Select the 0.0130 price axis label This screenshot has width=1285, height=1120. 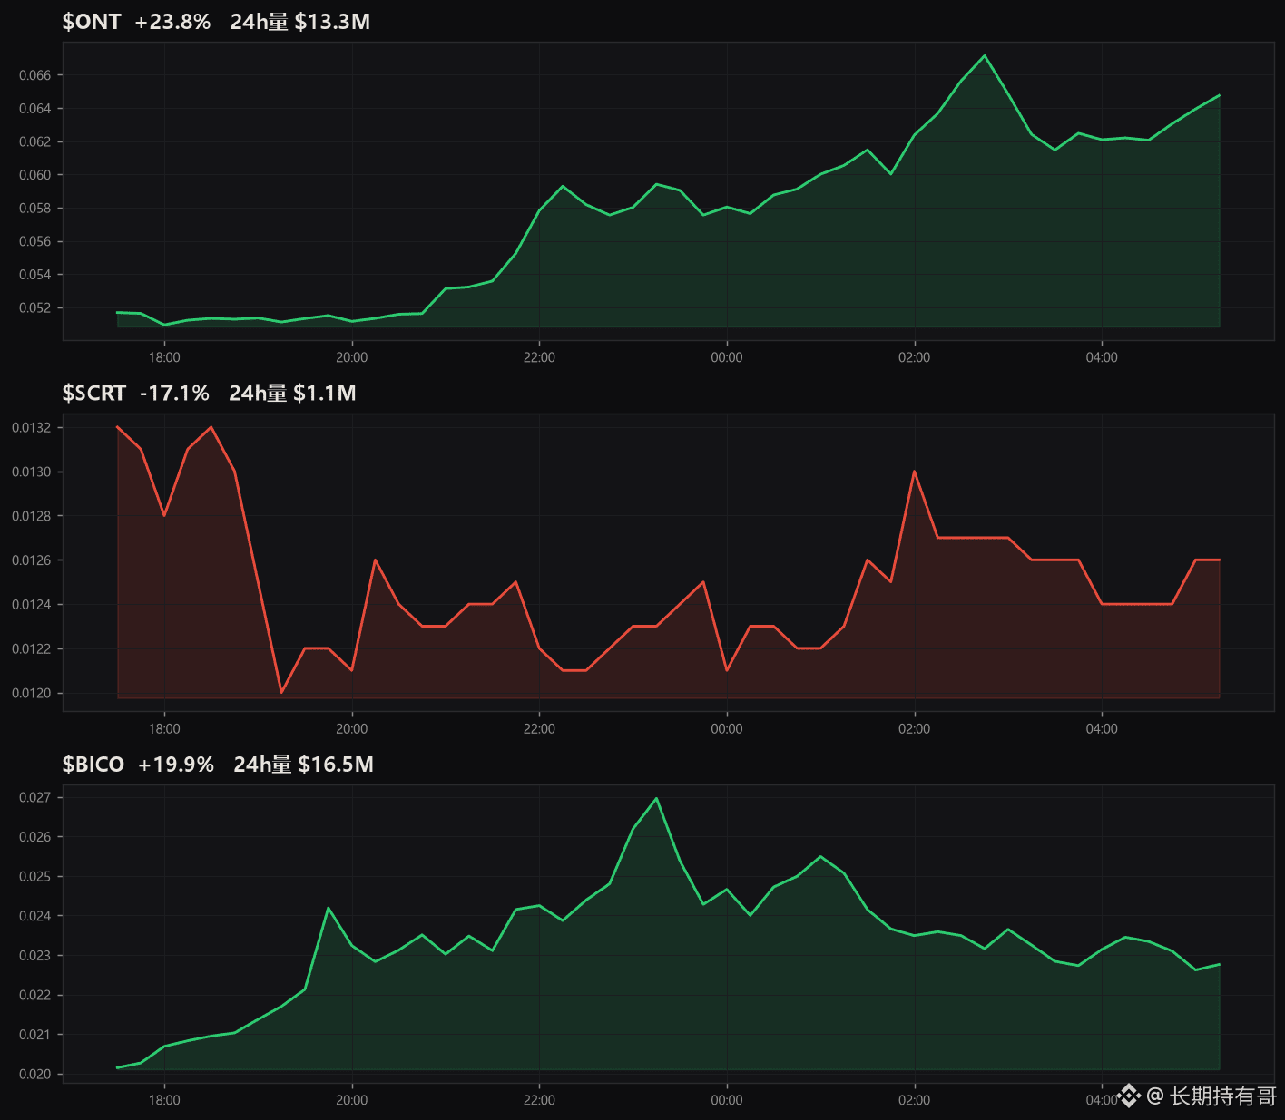(x=32, y=472)
